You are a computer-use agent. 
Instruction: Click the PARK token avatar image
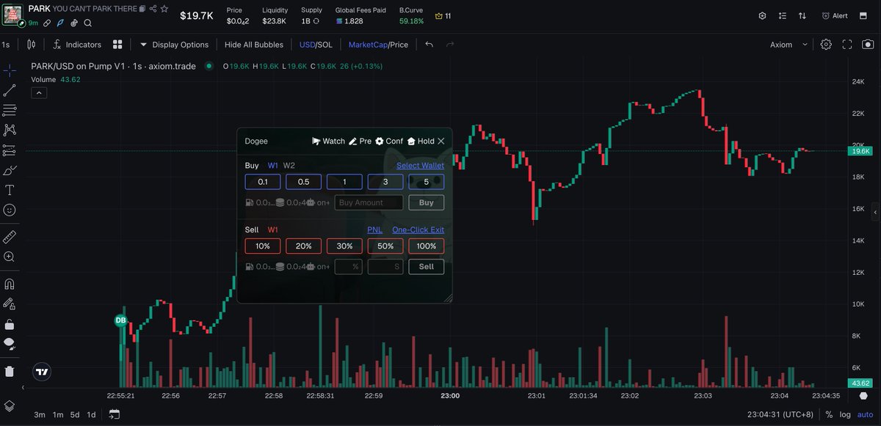(12, 14)
